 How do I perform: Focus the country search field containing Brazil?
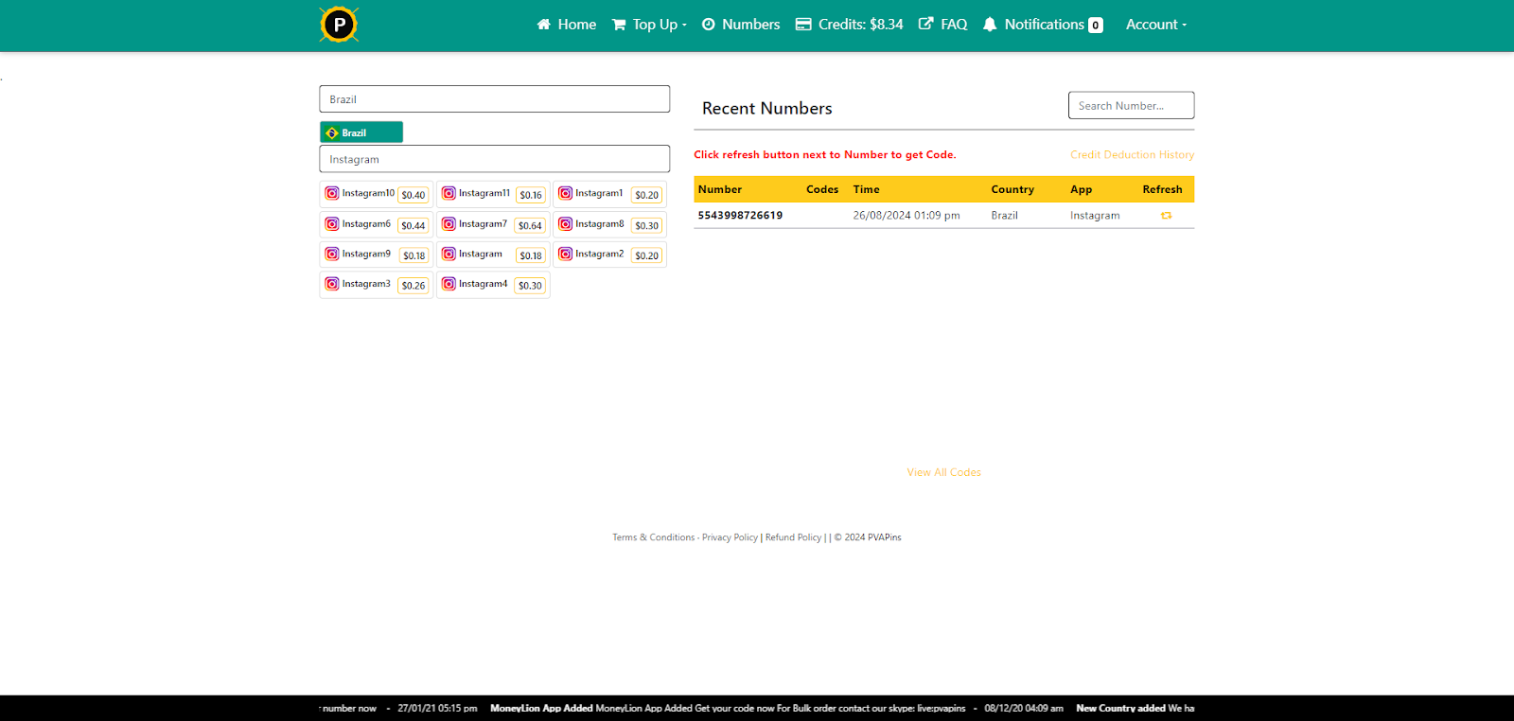[x=495, y=99]
